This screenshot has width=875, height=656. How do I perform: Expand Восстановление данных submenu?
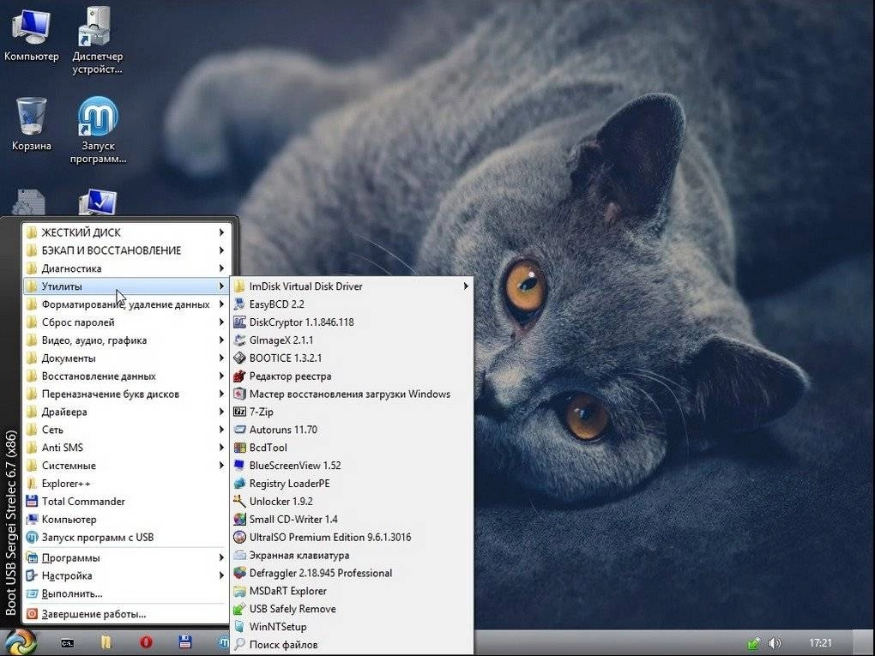125,376
